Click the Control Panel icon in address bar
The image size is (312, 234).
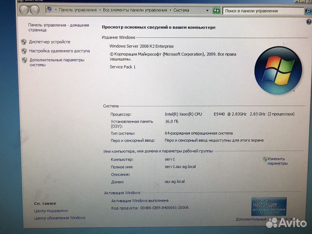(x=49, y=10)
